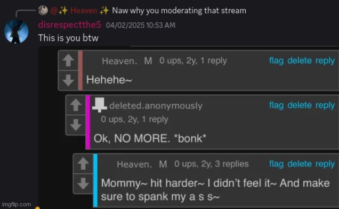This screenshot has width=339, height=209.
Task: Flag the 'Ok, NO MORE' comment
Action: click(x=276, y=105)
